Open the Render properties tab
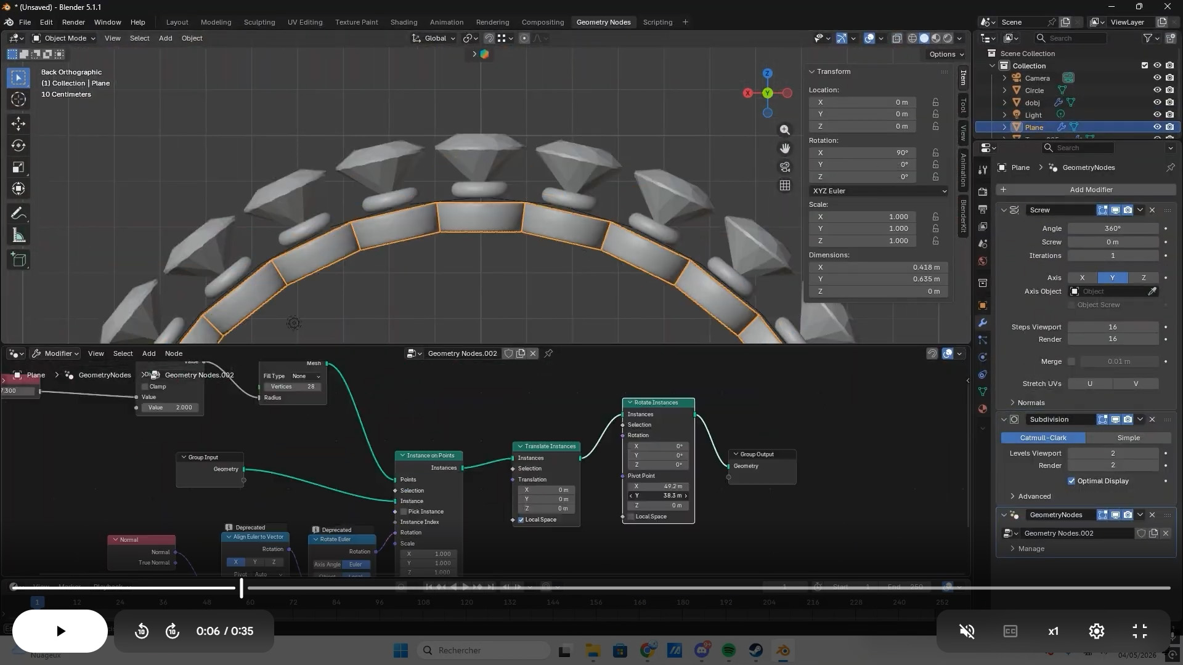Viewport: 1183px width, 665px height. 983,192
